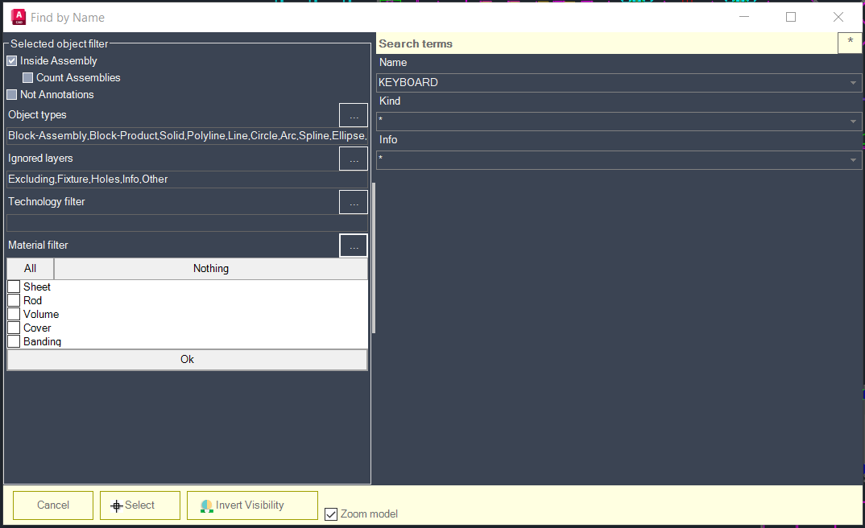Minimize the Find by Name window
Image resolution: width=865 pixels, height=528 pixels.
tap(744, 17)
